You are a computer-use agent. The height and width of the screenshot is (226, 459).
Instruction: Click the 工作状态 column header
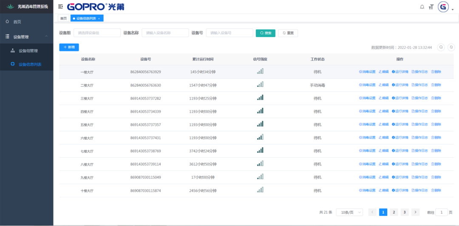(317, 59)
